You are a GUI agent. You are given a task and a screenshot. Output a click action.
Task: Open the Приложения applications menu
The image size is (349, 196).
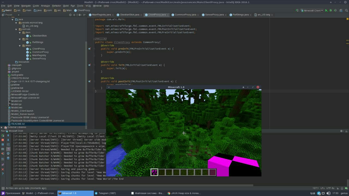pos(11,193)
